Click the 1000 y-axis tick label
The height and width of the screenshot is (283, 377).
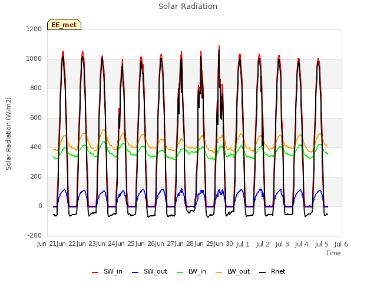click(34, 59)
